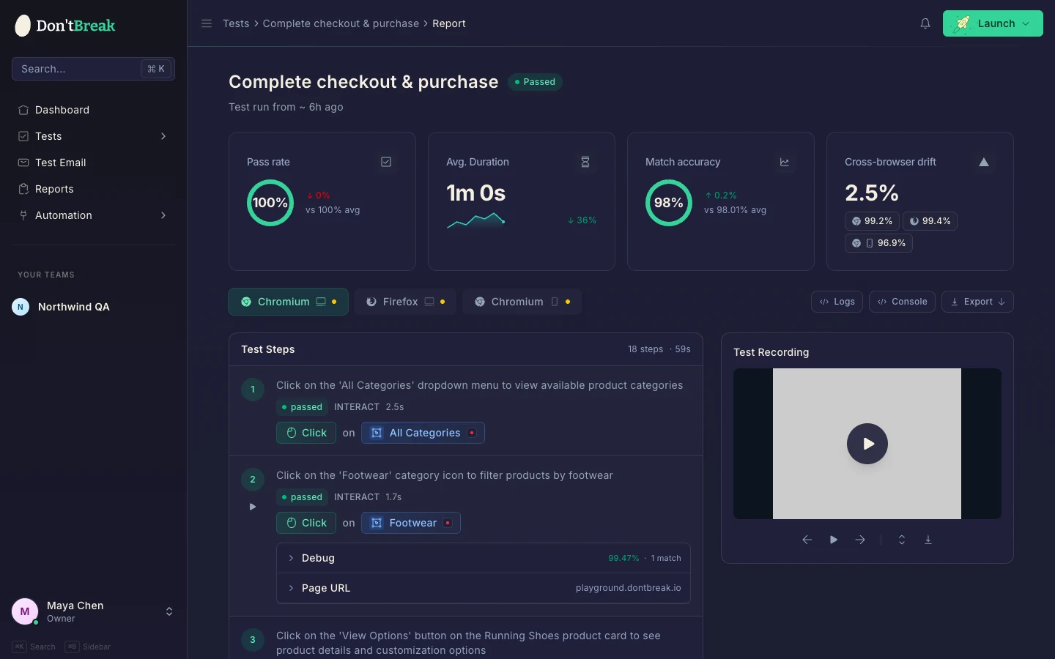
Task: Click step 2 number badge
Action: click(x=253, y=480)
